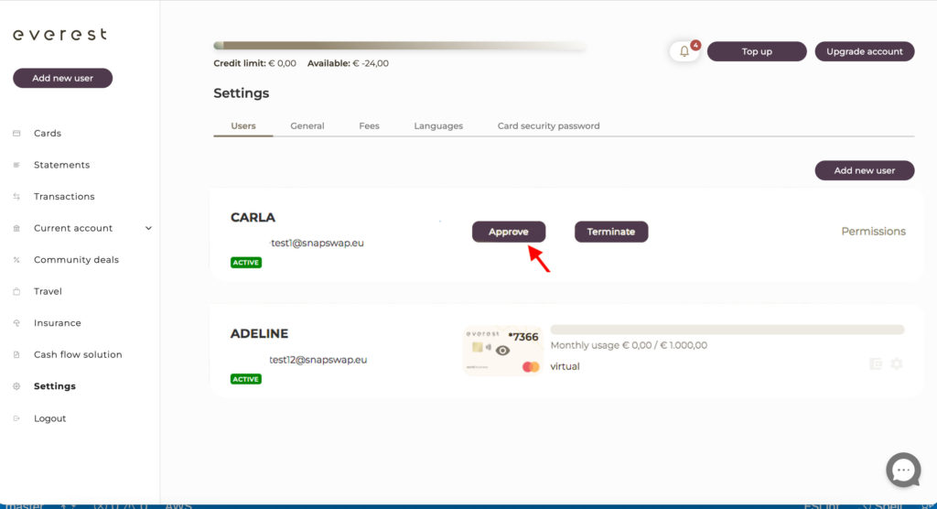Image resolution: width=937 pixels, height=509 pixels.
Task: Click the Travel suitcase icon in sidebar
Action: coord(16,292)
